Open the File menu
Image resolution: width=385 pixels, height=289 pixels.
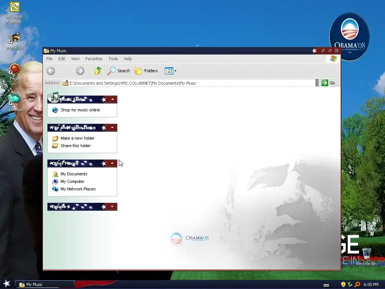pyautogui.click(x=49, y=59)
